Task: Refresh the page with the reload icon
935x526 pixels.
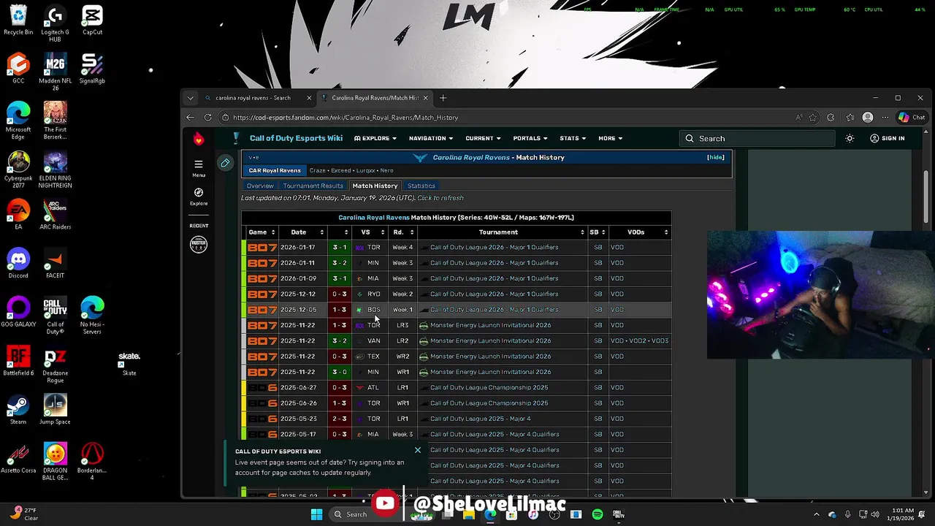Action: [208, 117]
